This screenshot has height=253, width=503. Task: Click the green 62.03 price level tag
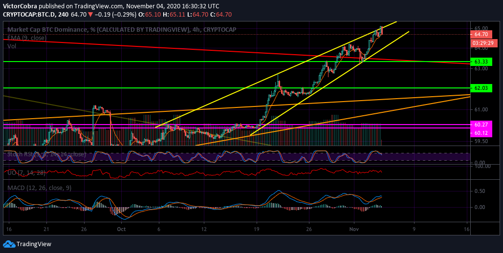(481, 87)
